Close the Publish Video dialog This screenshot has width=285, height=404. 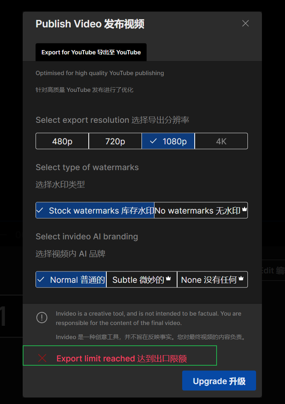246,23
